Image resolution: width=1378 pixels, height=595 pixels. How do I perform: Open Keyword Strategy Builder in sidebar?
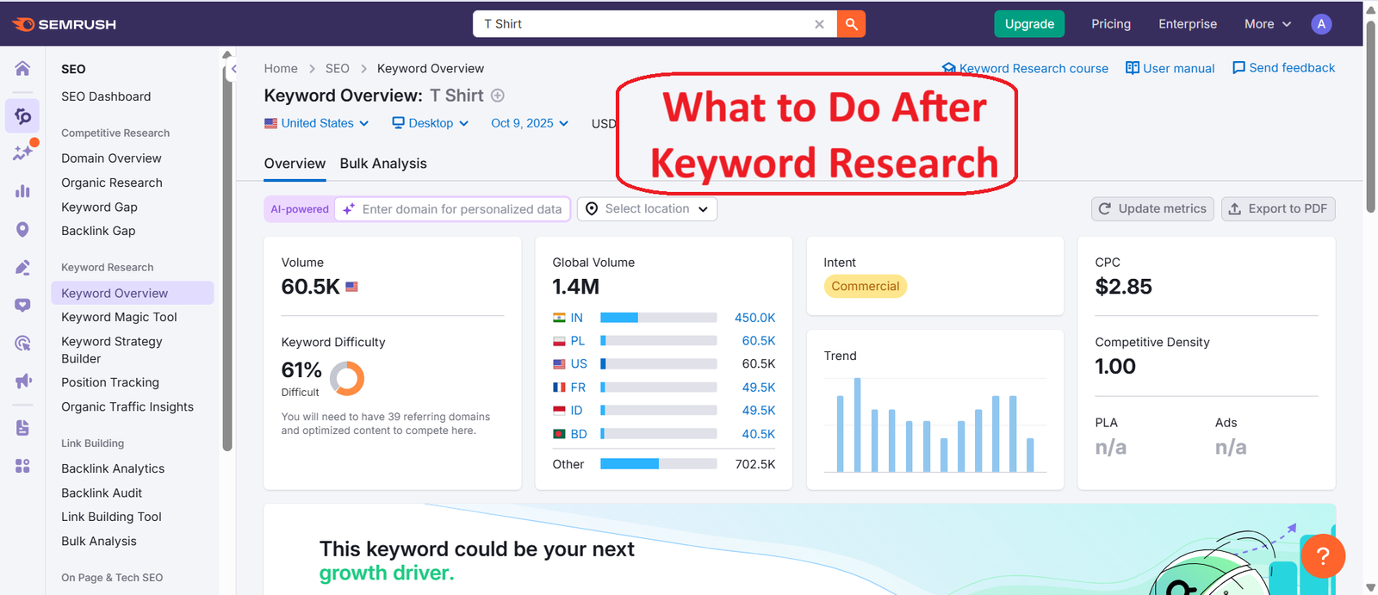(112, 350)
